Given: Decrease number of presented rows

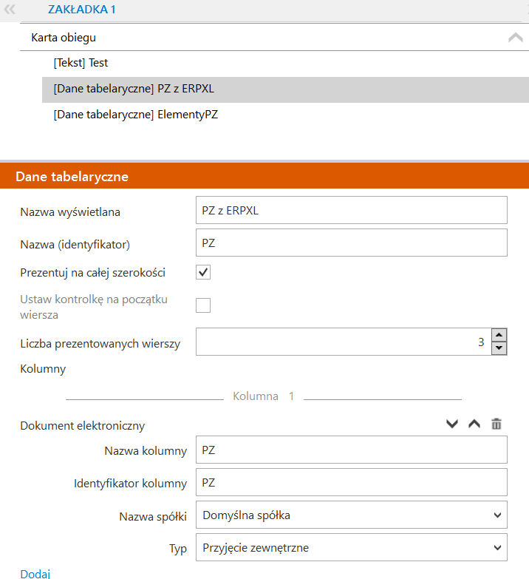Looking at the screenshot, I should [499, 348].
